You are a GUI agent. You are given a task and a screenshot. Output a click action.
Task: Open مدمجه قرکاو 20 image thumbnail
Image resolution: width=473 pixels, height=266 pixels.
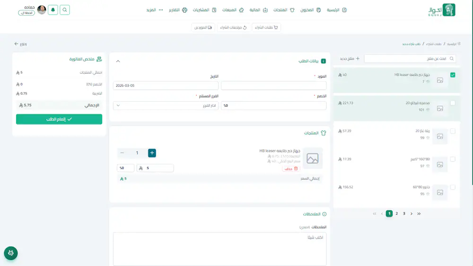pyautogui.click(x=440, y=109)
